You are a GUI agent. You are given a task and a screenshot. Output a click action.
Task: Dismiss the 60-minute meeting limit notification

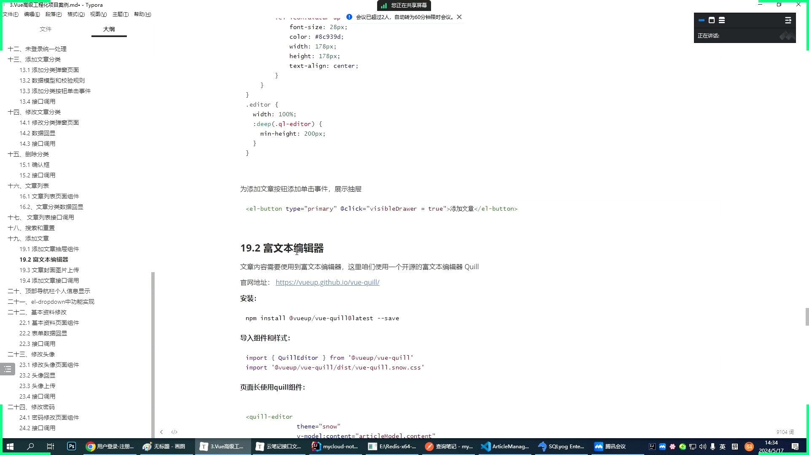coord(459,17)
